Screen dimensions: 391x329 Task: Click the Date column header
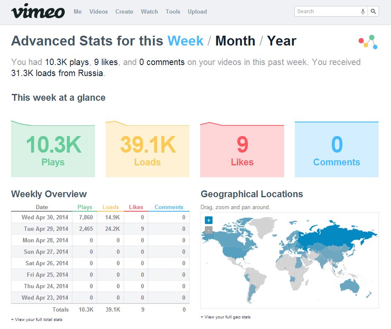(42, 207)
